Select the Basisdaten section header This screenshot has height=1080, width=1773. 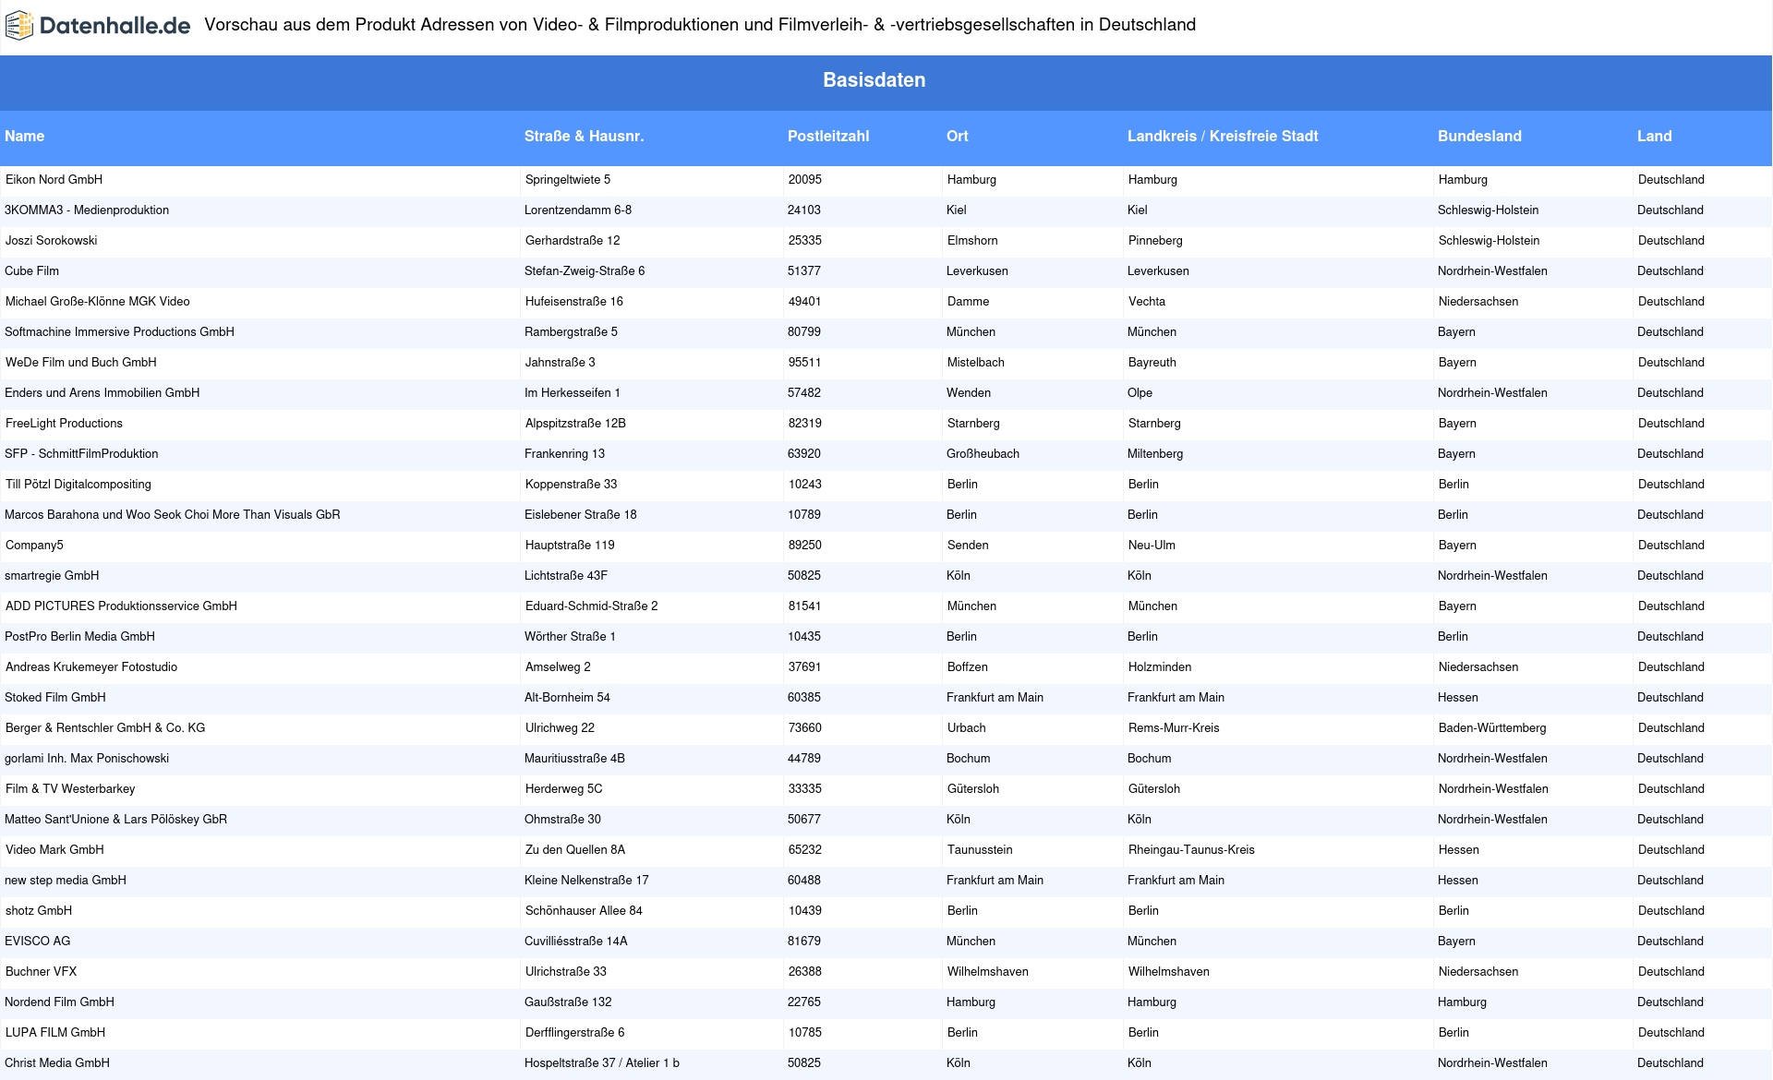(x=874, y=80)
